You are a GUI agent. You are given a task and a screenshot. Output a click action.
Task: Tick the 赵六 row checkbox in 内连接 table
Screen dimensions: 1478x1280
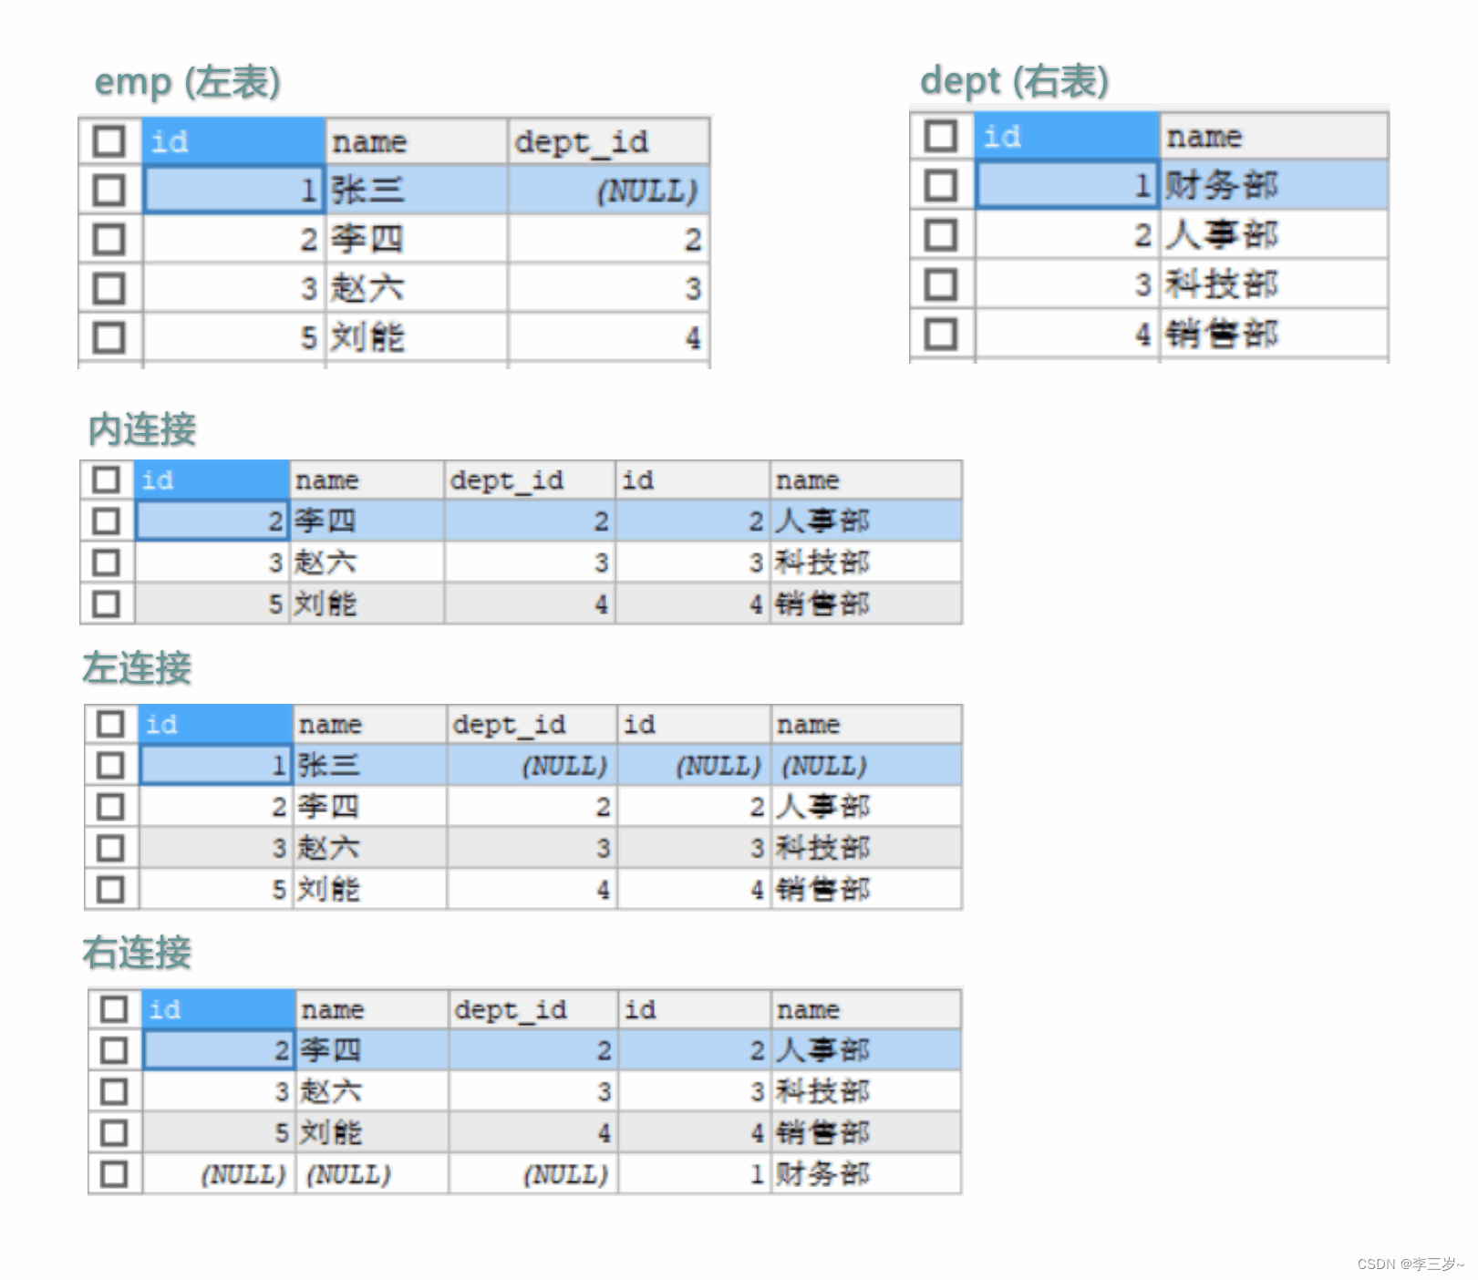pos(106,563)
